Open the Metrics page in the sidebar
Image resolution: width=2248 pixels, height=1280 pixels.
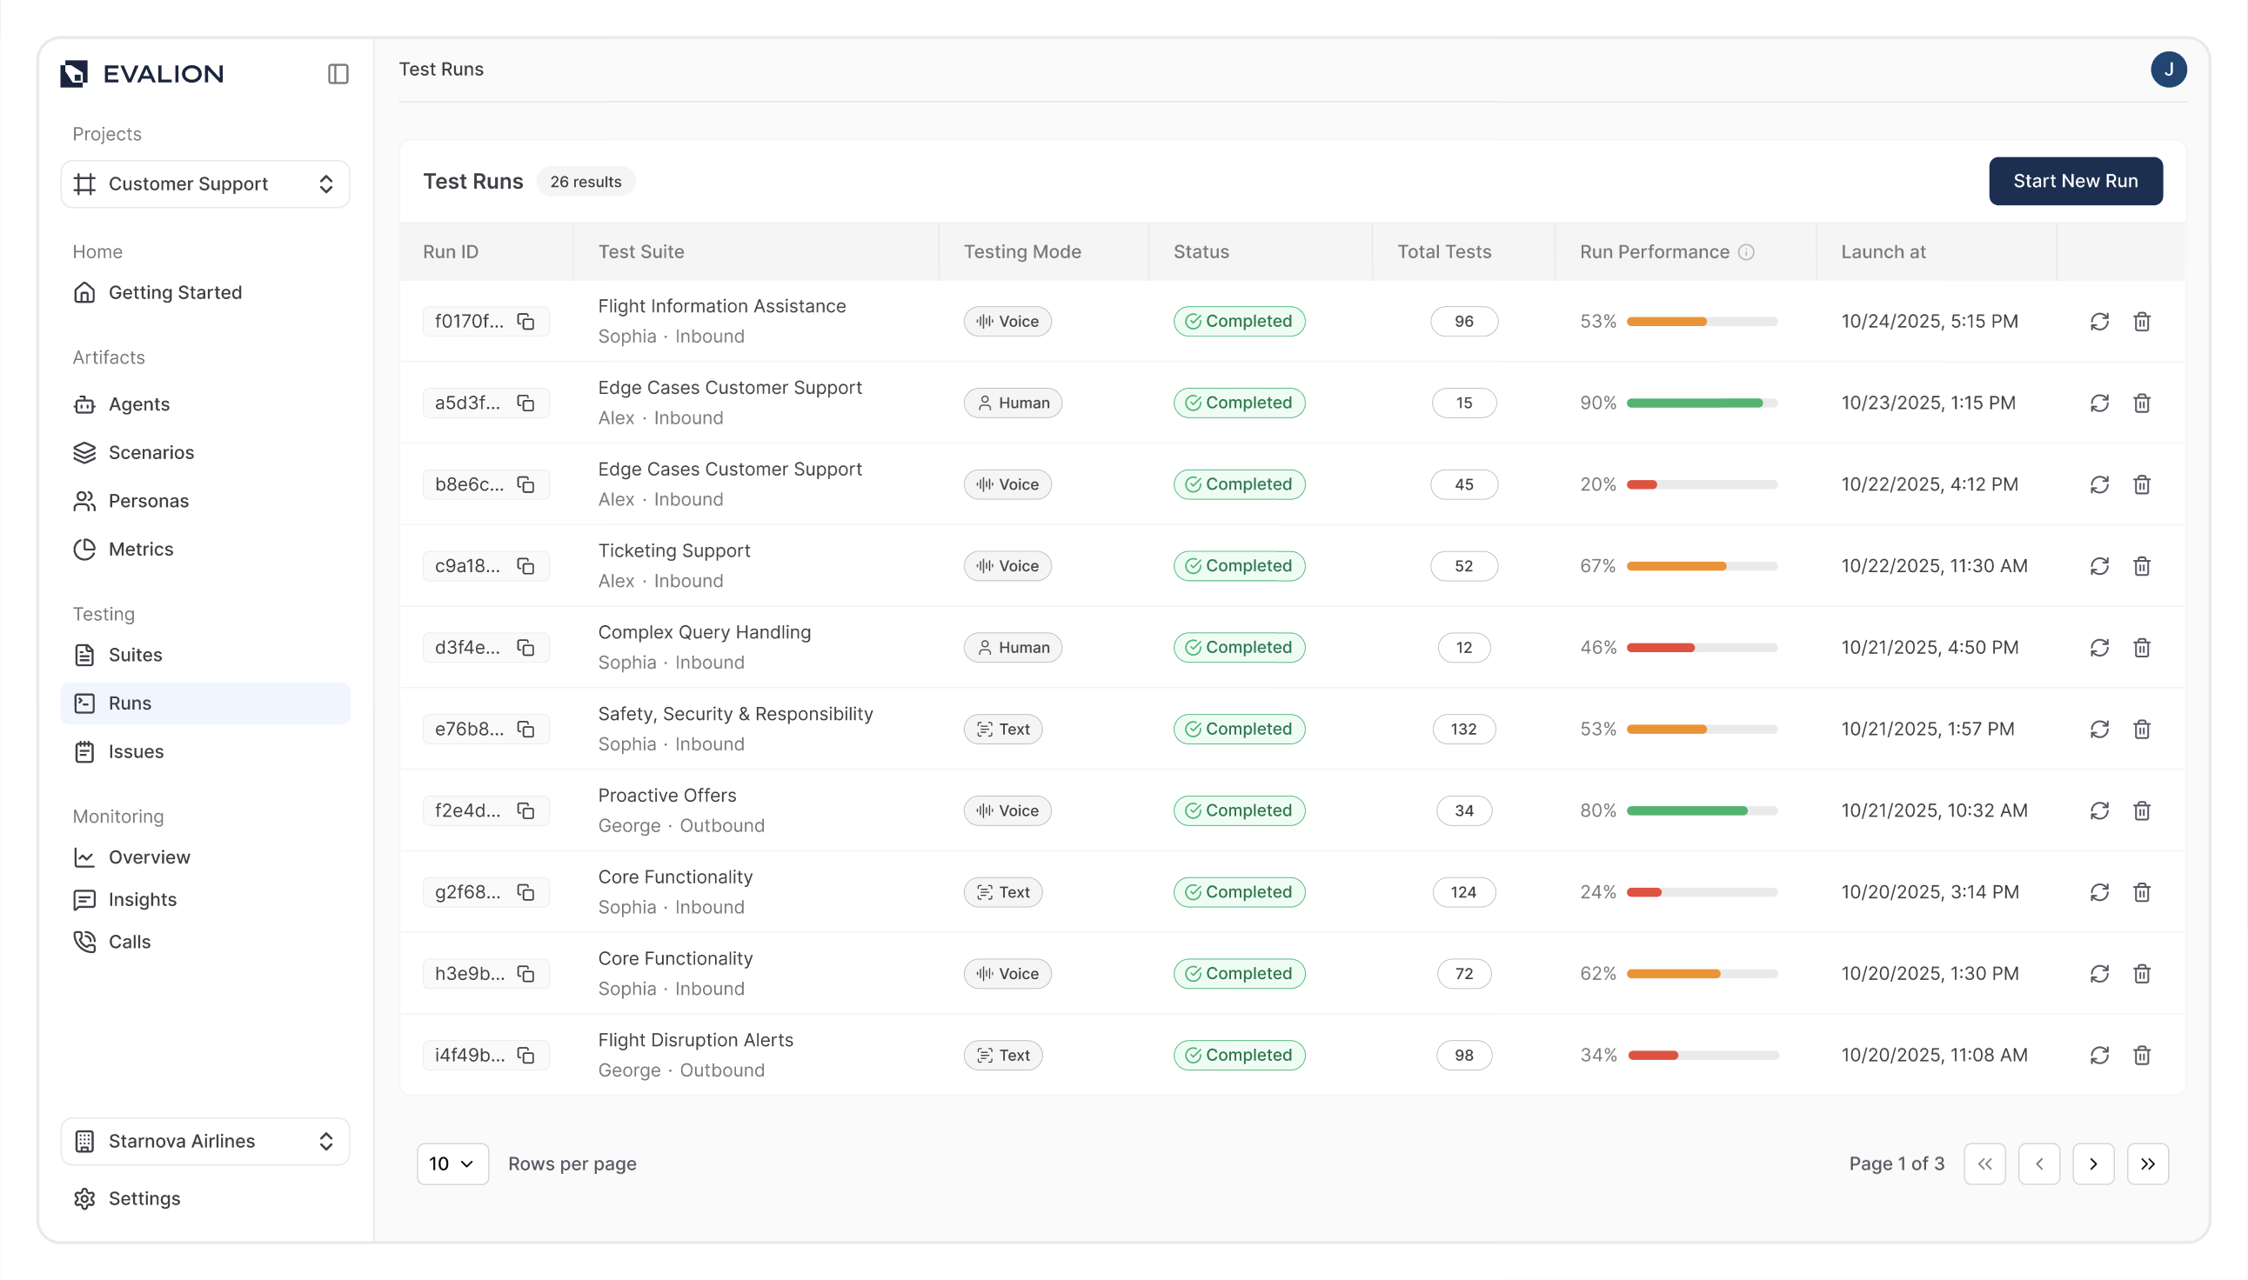(140, 549)
